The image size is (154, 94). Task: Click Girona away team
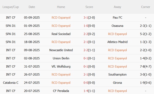[117, 83]
